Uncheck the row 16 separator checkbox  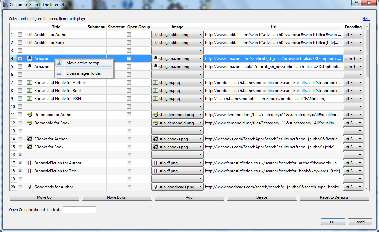pos(20,155)
